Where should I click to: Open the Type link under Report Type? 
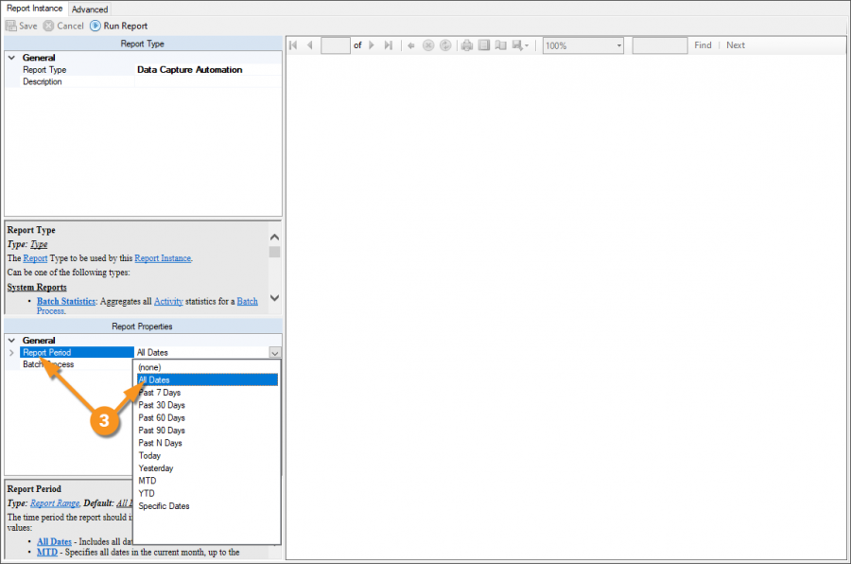(39, 244)
